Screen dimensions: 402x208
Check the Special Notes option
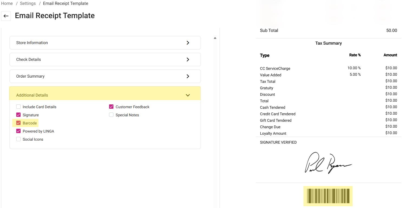(x=111, y=115)
